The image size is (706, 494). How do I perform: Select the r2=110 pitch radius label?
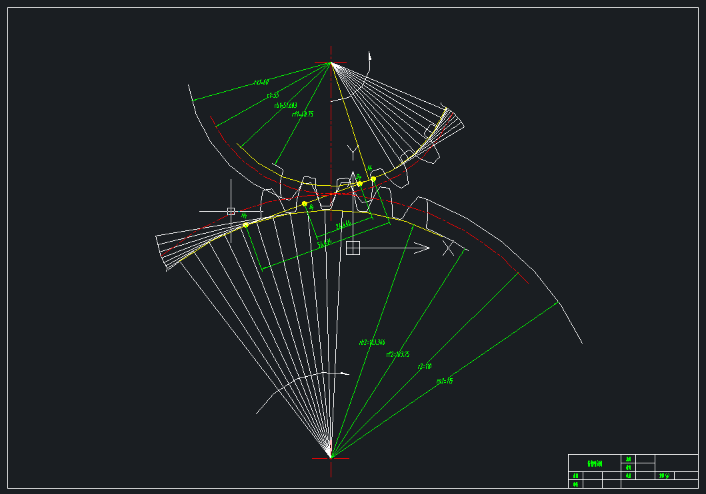[424, 366]
